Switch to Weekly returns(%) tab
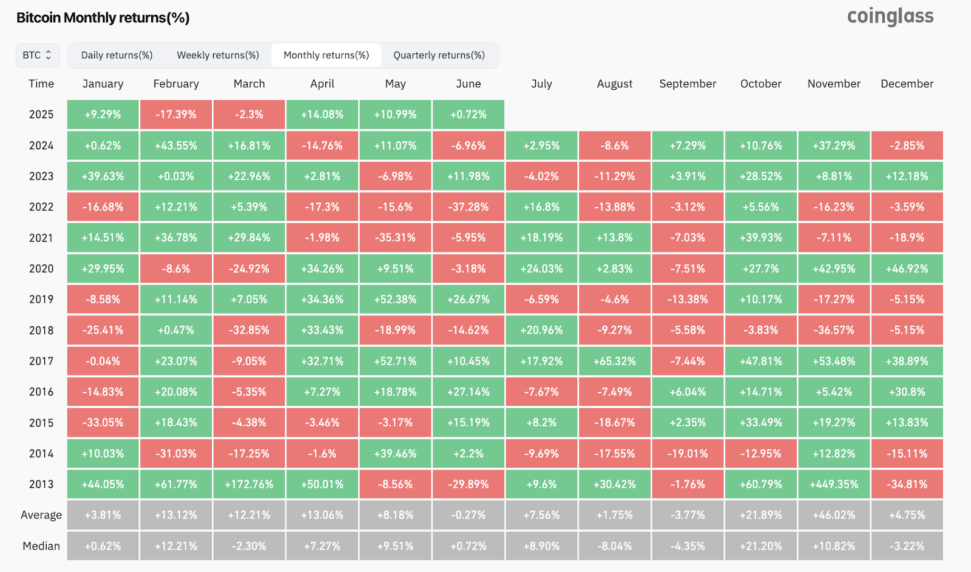The image size is (971, 572). 218,55
